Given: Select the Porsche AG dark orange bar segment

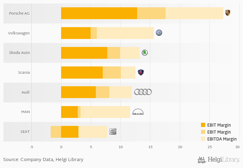Looking at the screenshot, I should [x=99, y=13].
